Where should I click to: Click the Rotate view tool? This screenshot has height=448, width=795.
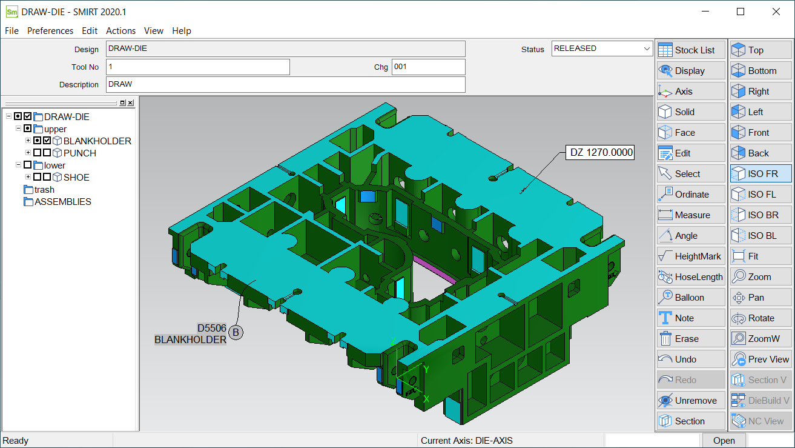tap(761, 318)
